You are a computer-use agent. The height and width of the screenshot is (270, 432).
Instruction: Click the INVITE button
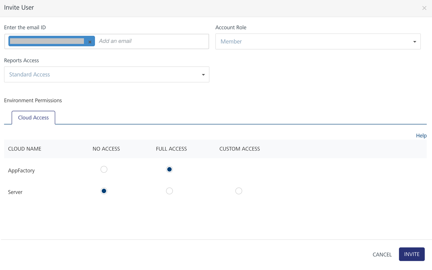[412, 254]
